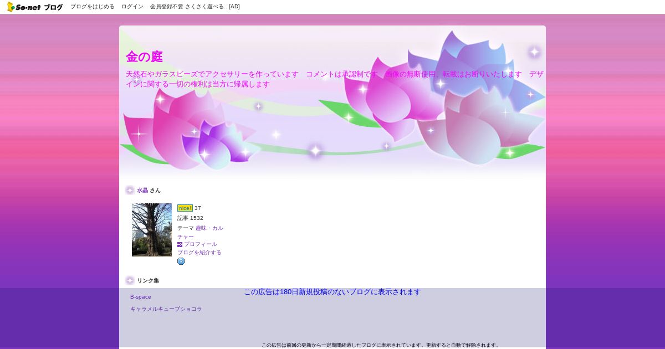Visit the B-space link

tap(141, 297)
